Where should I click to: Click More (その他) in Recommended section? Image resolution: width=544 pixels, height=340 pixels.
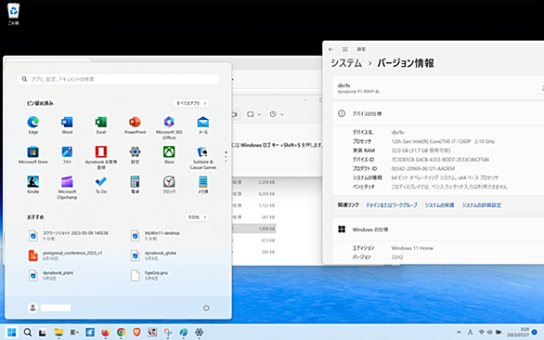tap(197, 217)
